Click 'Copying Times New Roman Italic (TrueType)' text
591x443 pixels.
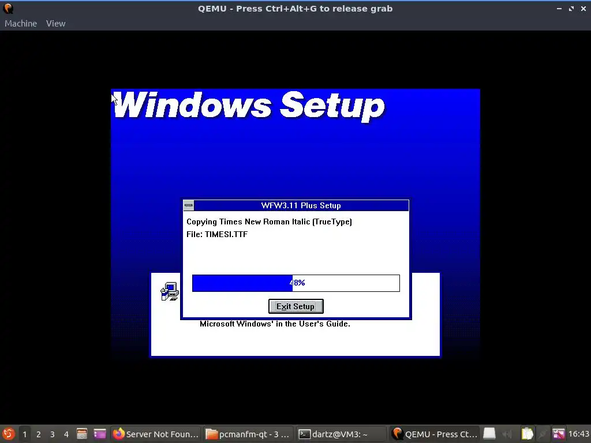tap(269, 221)
